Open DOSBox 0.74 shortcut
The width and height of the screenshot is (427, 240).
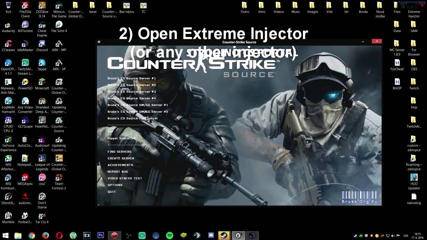pyautogui.click(x=42, y=9)
